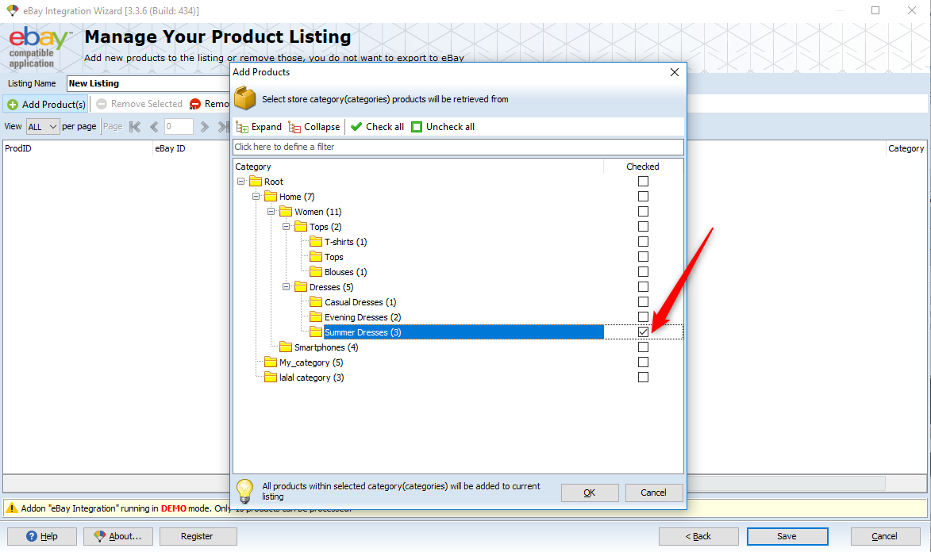Check the My_category (5) checkbox
Screen dimensions: 931x552
pyautogui.click(x=643, y=362)
